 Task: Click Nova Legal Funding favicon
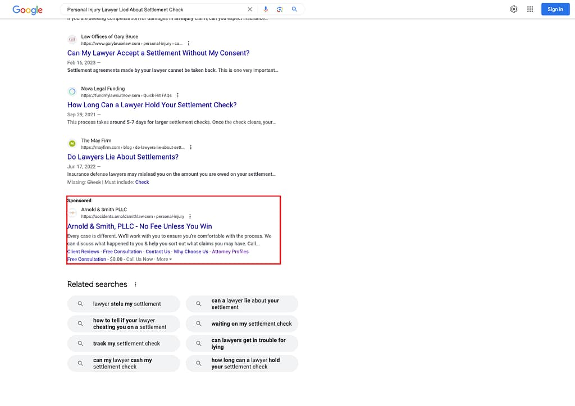click(72, 92)
